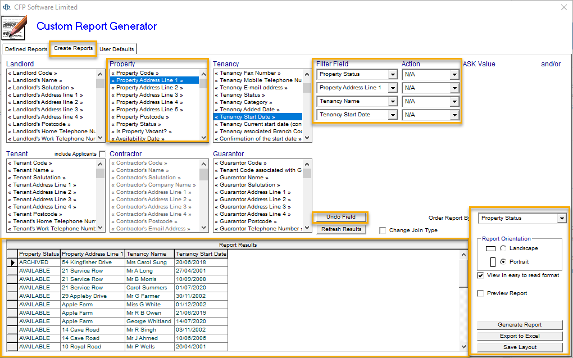Click the Undo Field button

[x=341, y=217]
